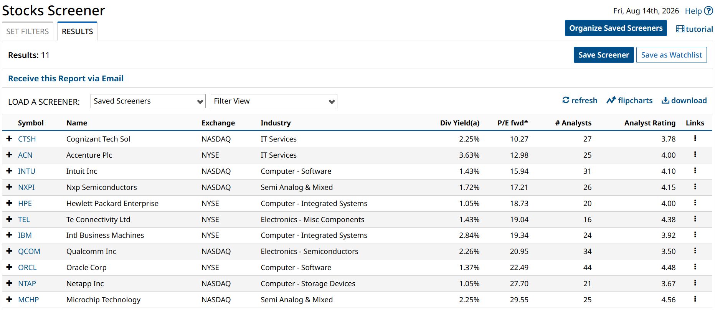Click the refresh icon
715x313 pixels.
566,100
